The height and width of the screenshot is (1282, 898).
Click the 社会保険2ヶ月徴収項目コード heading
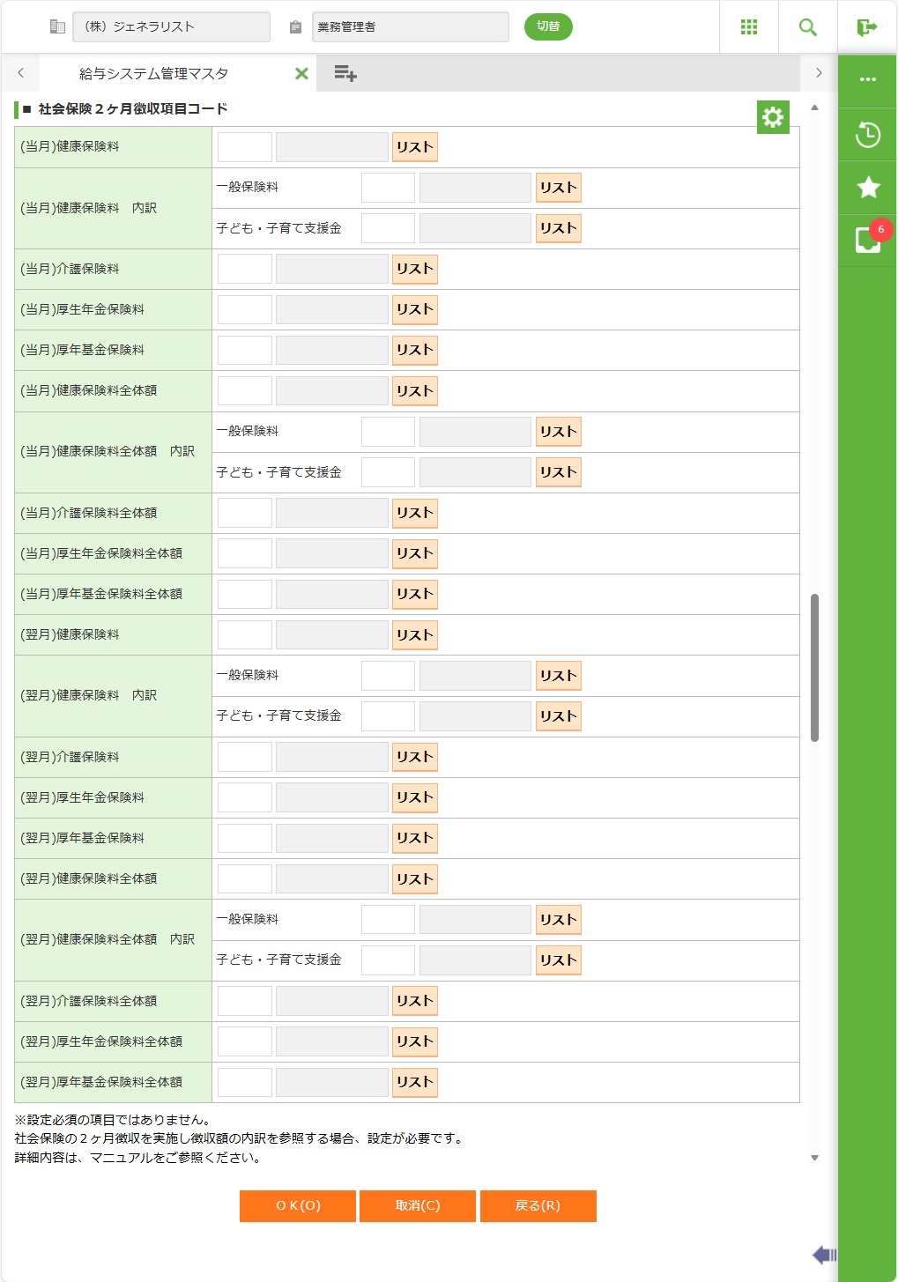click(133, 109)
